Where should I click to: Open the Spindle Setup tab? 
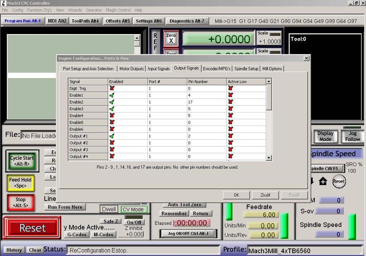[246, 69]
